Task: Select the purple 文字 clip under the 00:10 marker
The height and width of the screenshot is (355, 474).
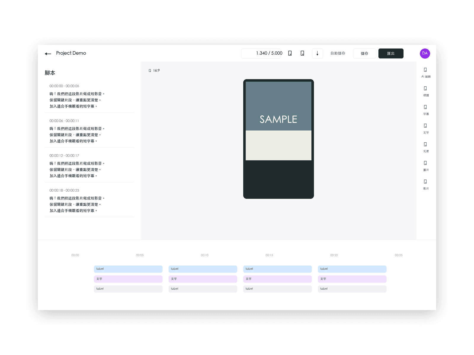Action: 203,279
